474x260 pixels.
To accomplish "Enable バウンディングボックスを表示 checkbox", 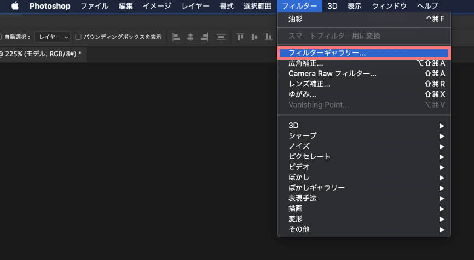I will tap(78, 37).
